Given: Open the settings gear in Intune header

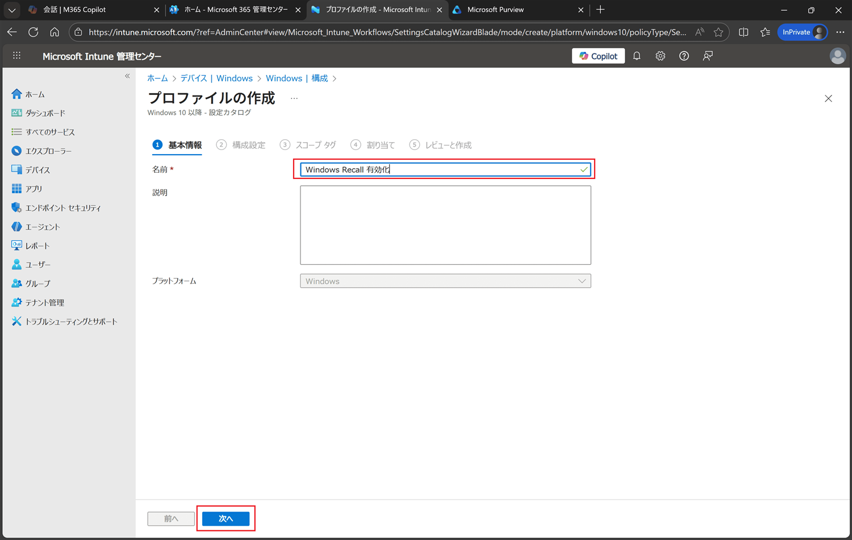Looking at the screenshot, I should [x=660, y=56].
